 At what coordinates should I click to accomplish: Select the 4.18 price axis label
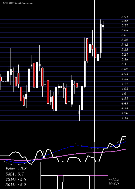pyautogui.click(x=125, y=118)
